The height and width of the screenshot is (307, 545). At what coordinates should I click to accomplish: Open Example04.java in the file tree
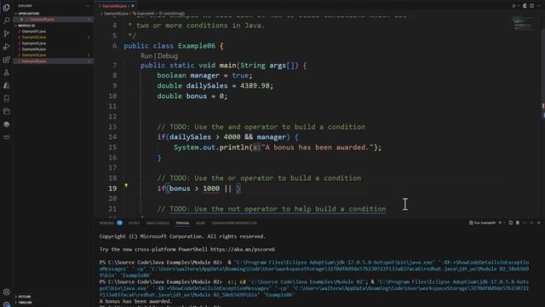pyautogui.click(x=34, y=49)
